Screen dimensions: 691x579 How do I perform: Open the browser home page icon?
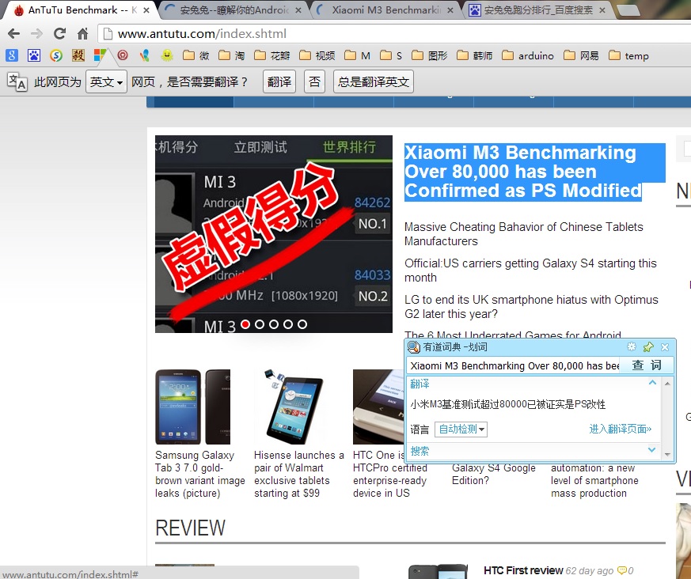coord(82,33)
